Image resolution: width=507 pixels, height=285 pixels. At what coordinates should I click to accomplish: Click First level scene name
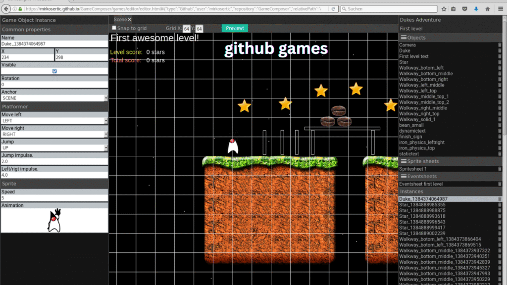pos(411,28)
